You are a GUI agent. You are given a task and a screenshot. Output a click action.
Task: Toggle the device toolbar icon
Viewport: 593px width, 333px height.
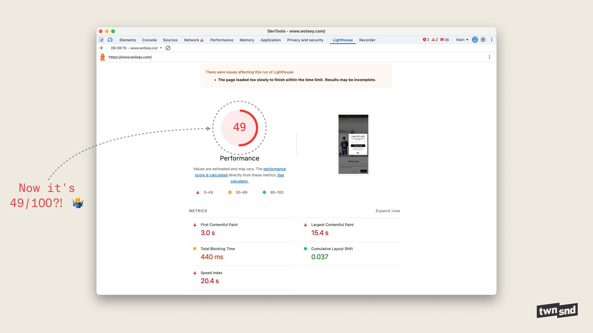[x=110, y=40]
